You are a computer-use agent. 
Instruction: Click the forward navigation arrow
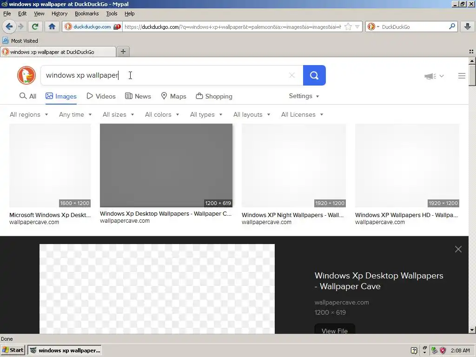(21, 26)
